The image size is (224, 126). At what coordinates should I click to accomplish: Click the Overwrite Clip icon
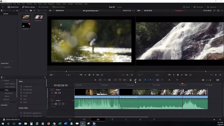pos(120,80)
